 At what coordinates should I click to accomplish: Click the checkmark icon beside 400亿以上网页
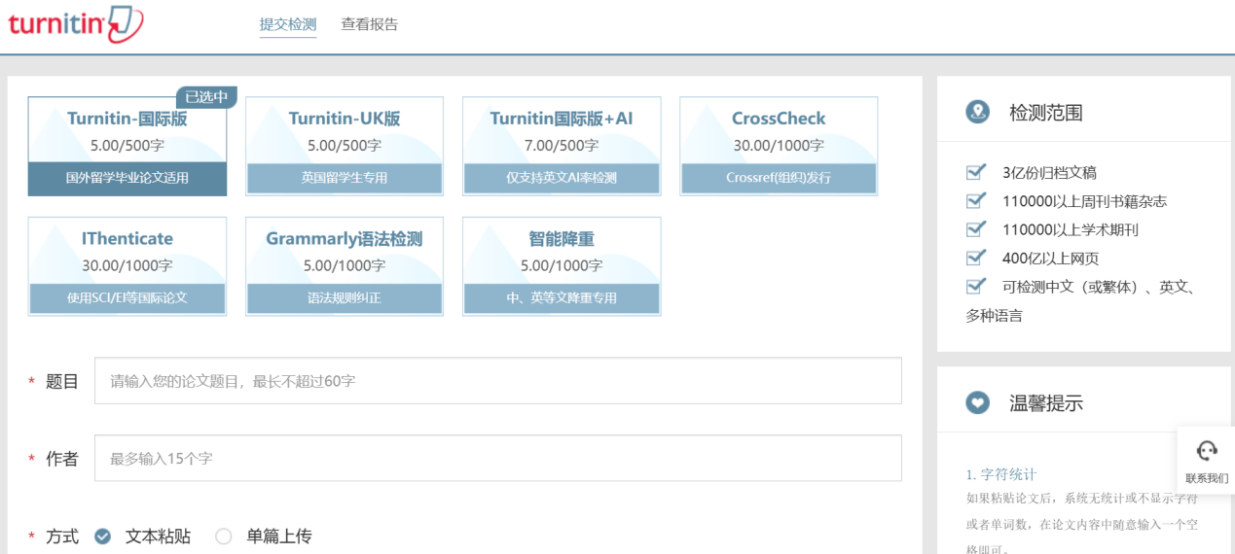tap(976, 258)
